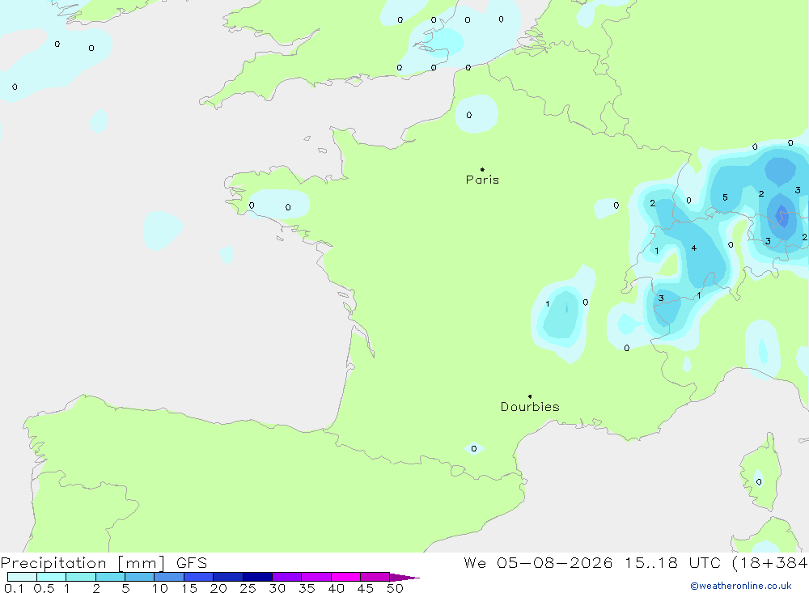
Task: Click the legend value '25'
Action: click(248, 588)
